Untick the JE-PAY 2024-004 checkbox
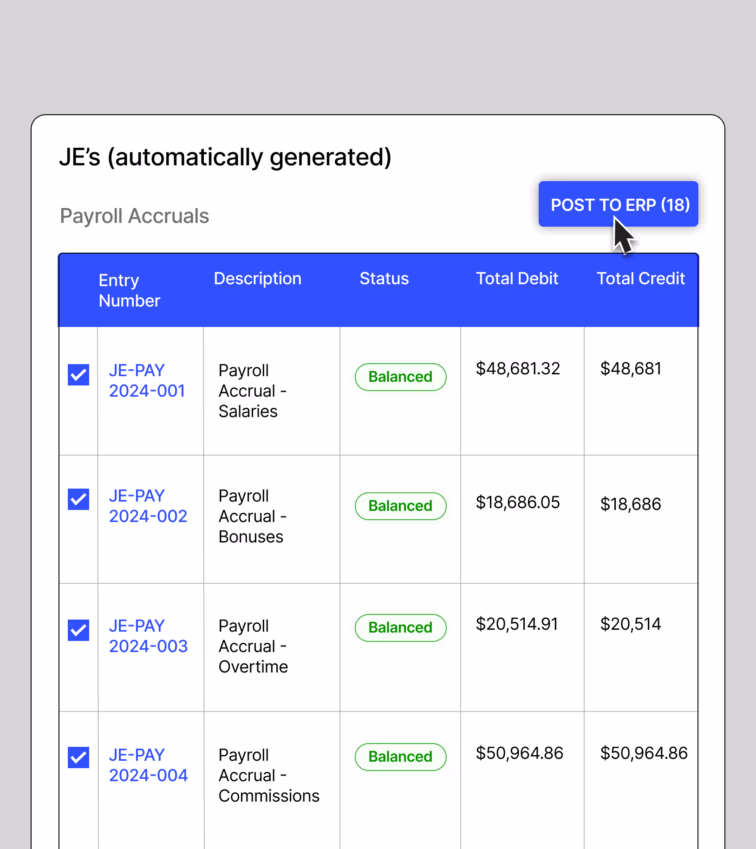 click(78, 758)
